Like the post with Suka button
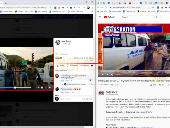 (x=60, y=65)
